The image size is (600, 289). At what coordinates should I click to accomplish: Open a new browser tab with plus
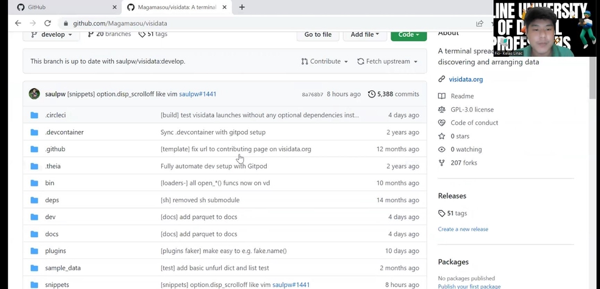(241, 7)
